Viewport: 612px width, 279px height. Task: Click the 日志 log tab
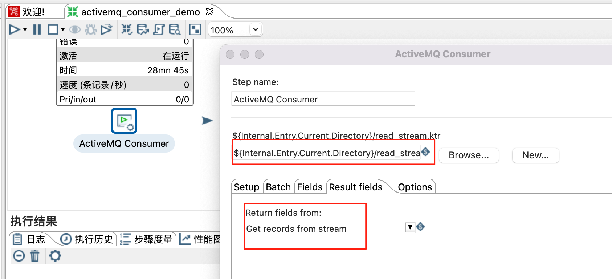tap(30, 239)
